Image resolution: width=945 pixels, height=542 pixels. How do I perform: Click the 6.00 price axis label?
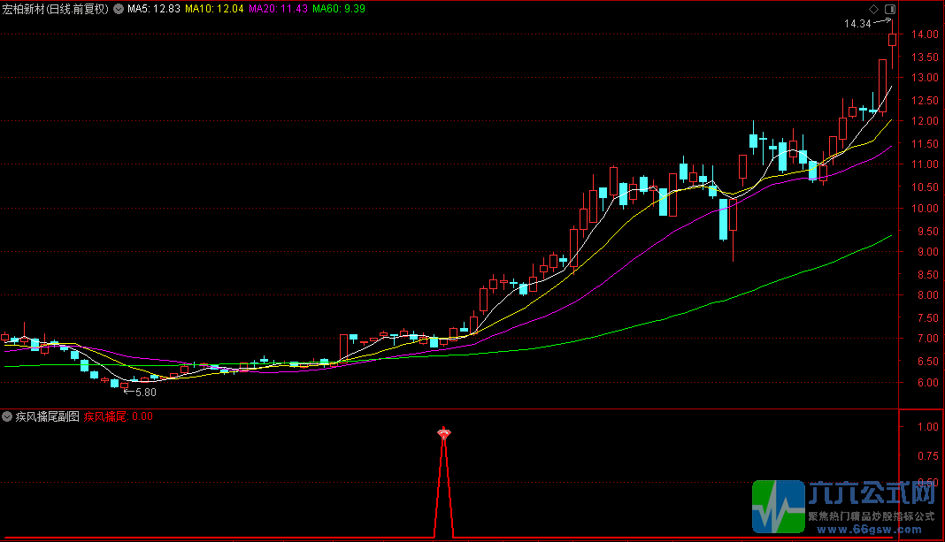tap(928, 383)
